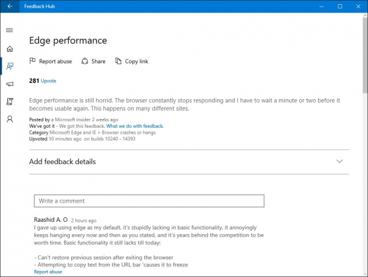
Task: Click the 281 upvote count
Action: coord(34,81)
